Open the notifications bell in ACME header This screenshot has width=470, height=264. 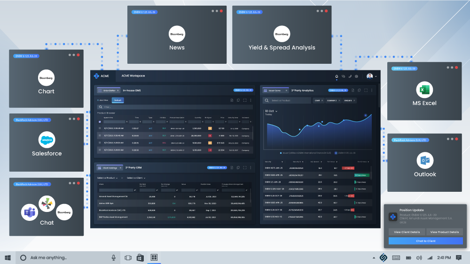pos(337,76)
